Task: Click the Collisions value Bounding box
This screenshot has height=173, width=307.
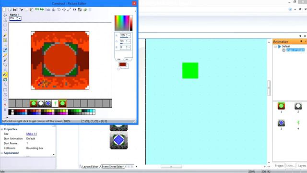Action: tap(35, 148)
